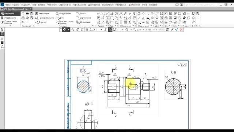Open the zoom scale 0.46 dropdown
Screen dimensions: 234x132
click(x=143, y=30)
